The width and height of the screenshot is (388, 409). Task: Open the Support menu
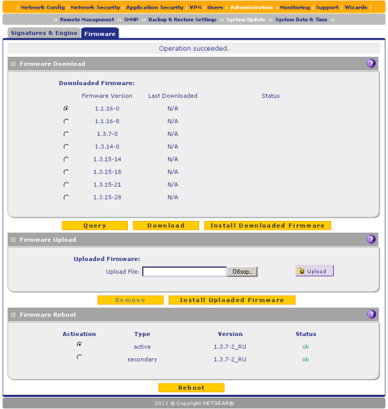tap(327, 7)
